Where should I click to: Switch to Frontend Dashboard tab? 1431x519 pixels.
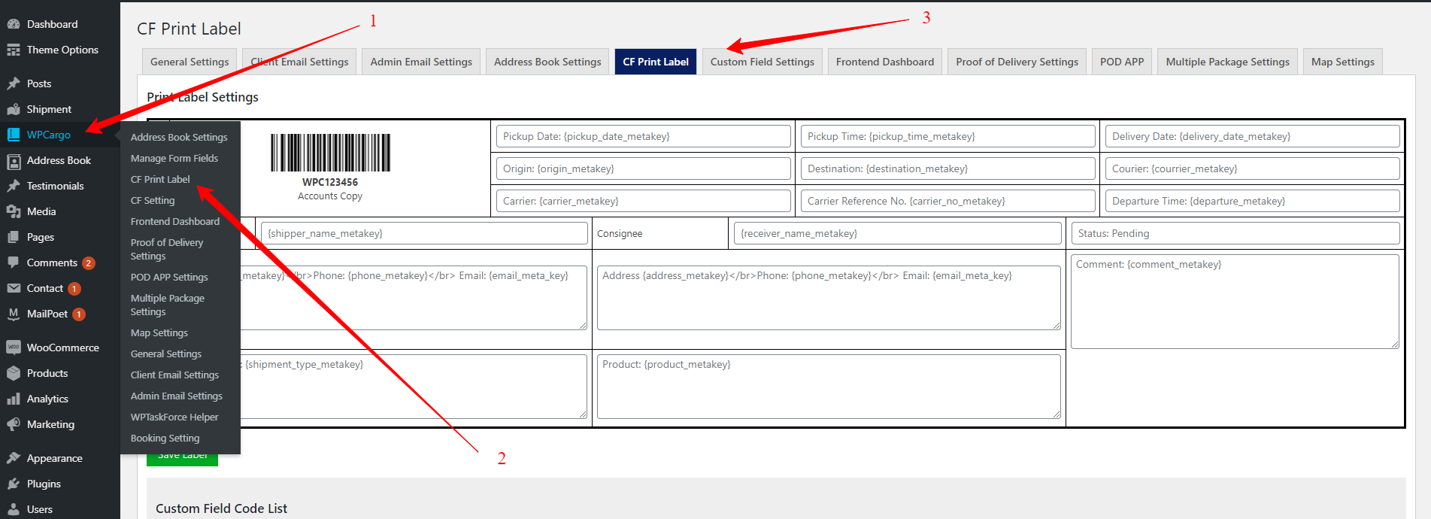point(885,62)
